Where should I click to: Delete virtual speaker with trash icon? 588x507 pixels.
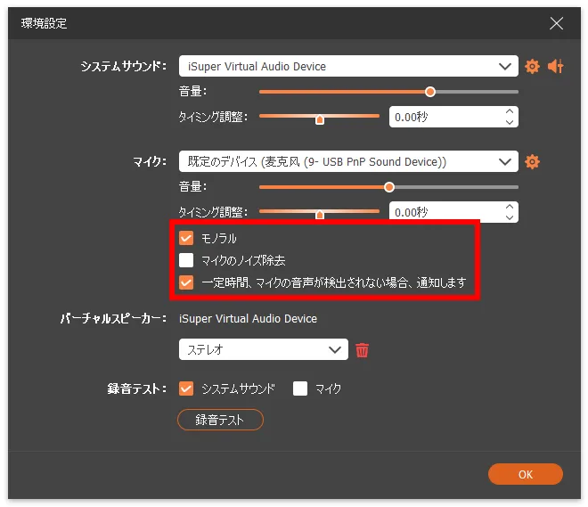click(362, 350)
